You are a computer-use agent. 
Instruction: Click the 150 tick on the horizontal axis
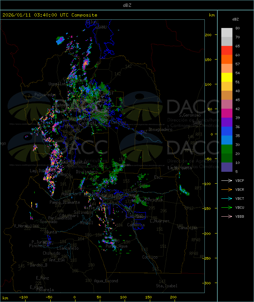pos(148,297)
